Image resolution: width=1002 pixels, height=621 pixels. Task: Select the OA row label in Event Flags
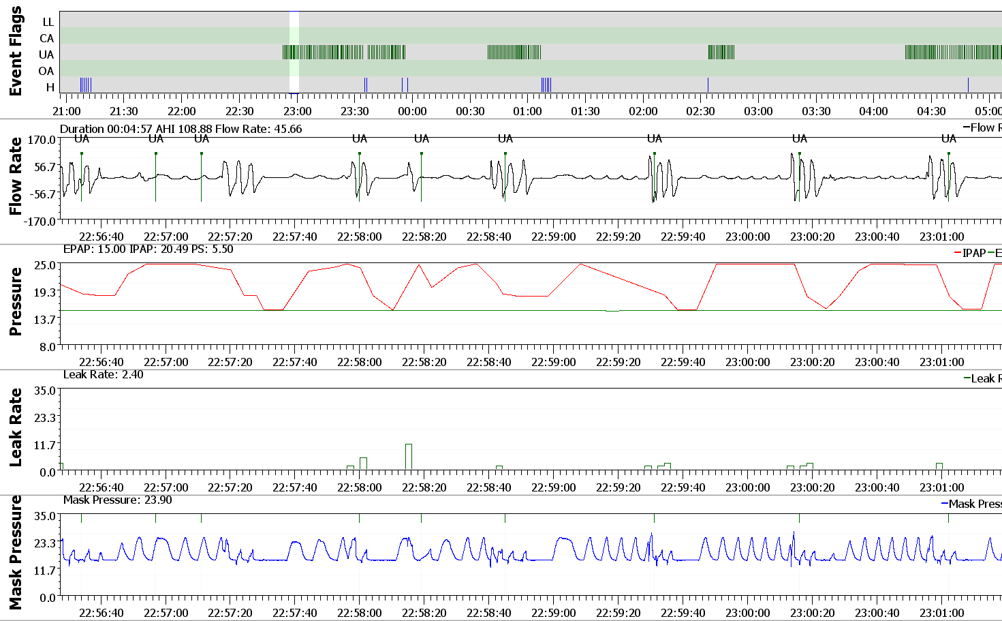(x=46, y=71)
